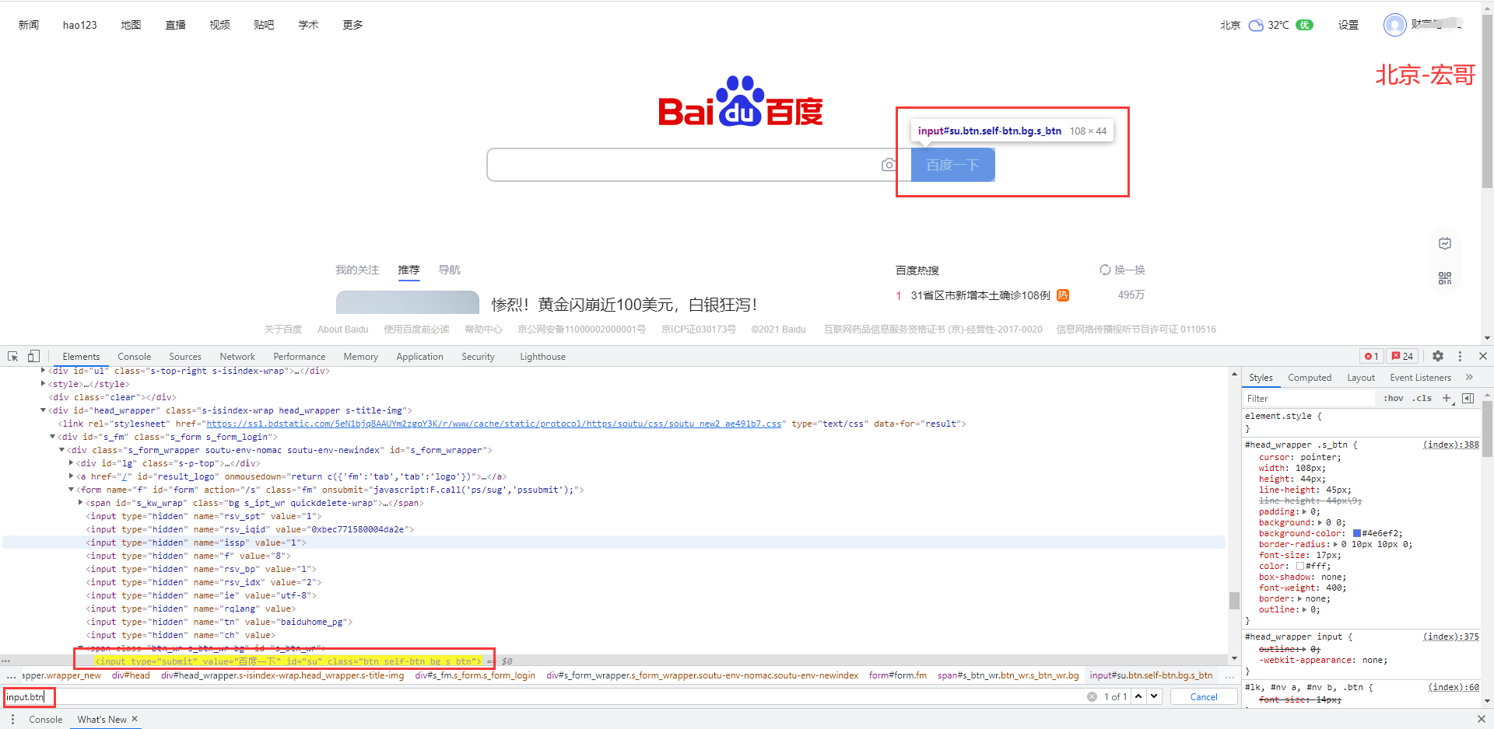This screenshot has height=729, width=1494.
Task: Open the feedback sidebar icon
Action: point(1445,243)
